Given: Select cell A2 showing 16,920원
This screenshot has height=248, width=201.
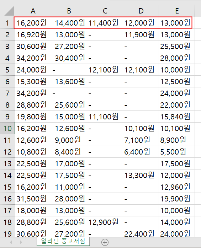Looking at the screenshot, I should (x=33, y=34).
